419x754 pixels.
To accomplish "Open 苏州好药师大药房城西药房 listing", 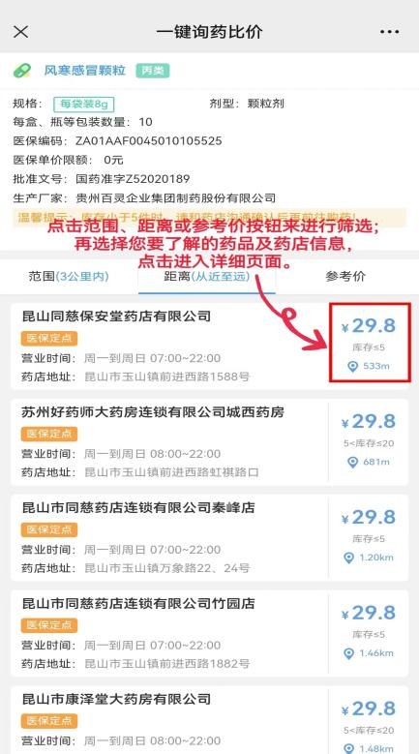I will click(209, 442).
